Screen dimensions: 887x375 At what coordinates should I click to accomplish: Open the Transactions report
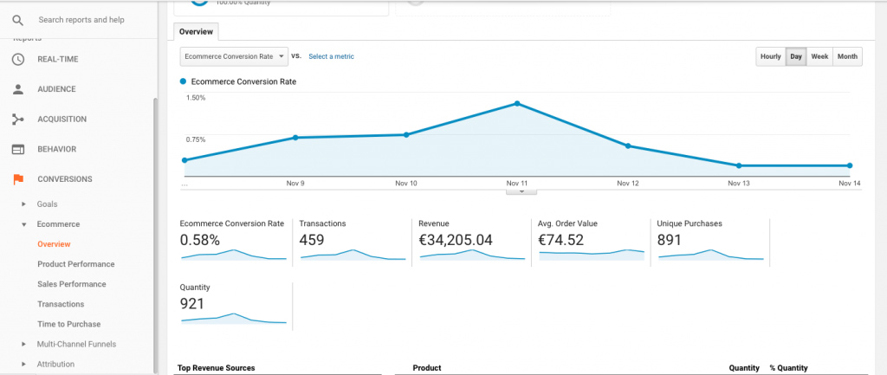(x=61, y=304)
